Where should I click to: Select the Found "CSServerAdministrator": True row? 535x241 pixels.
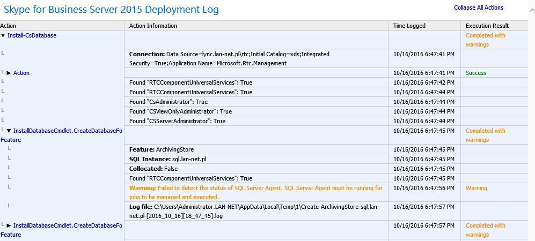click(x=177, y=121)
